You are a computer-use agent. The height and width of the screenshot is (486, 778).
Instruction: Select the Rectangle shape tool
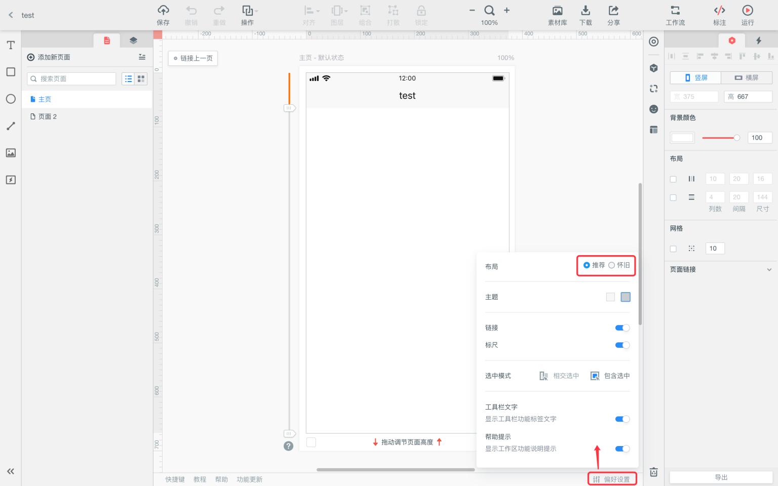(11, 72)
